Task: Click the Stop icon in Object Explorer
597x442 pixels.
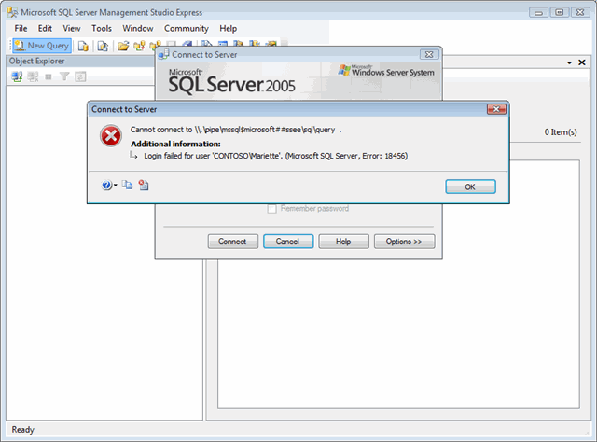Action: pos(49,76)
